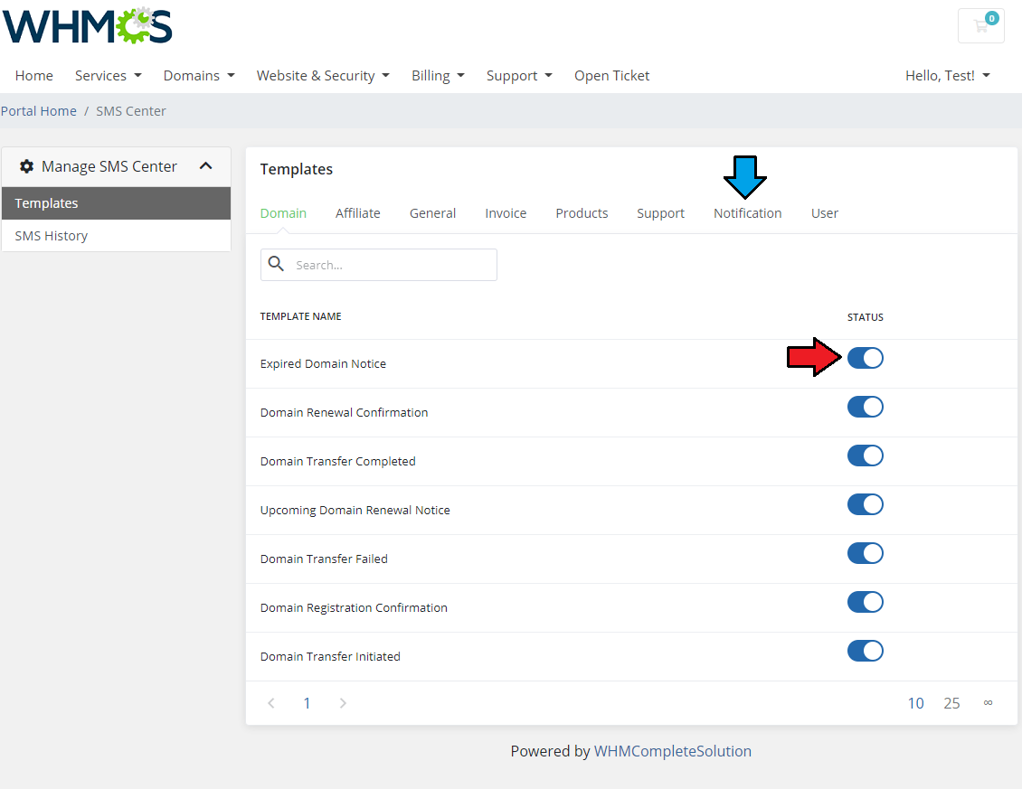Screen dimensions: 1022x789
Task: Toggle Domain Renewal Confirmation status
Action: click(865, 407)
